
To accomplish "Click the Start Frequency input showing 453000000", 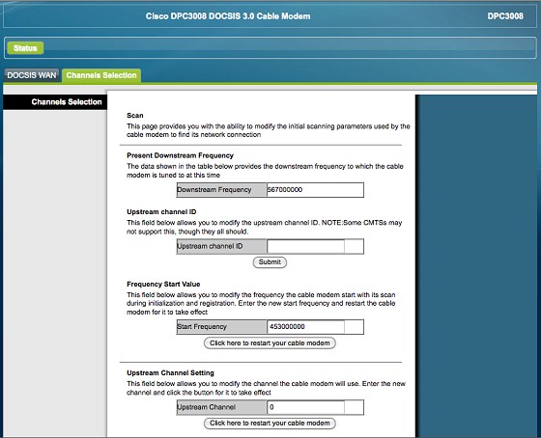I will point(305,327).
